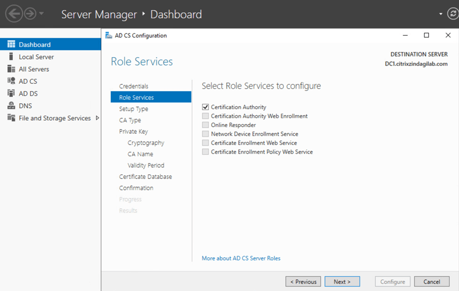This screenshot has height=291, width=459.
Task: Open the AD DS page label
Action: [28, 94]
